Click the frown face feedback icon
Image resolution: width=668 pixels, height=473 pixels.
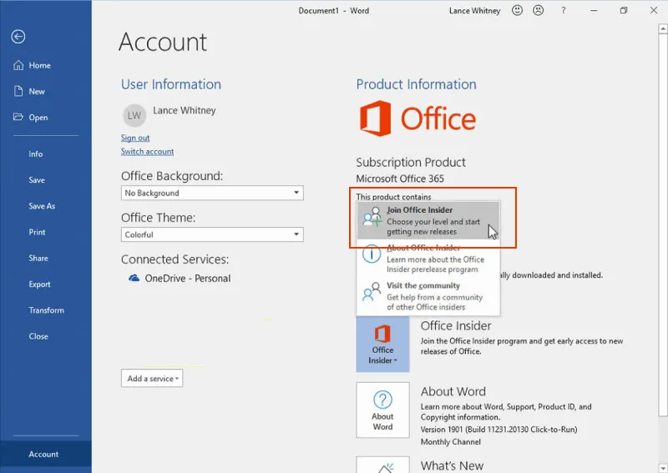click(539, 11)
